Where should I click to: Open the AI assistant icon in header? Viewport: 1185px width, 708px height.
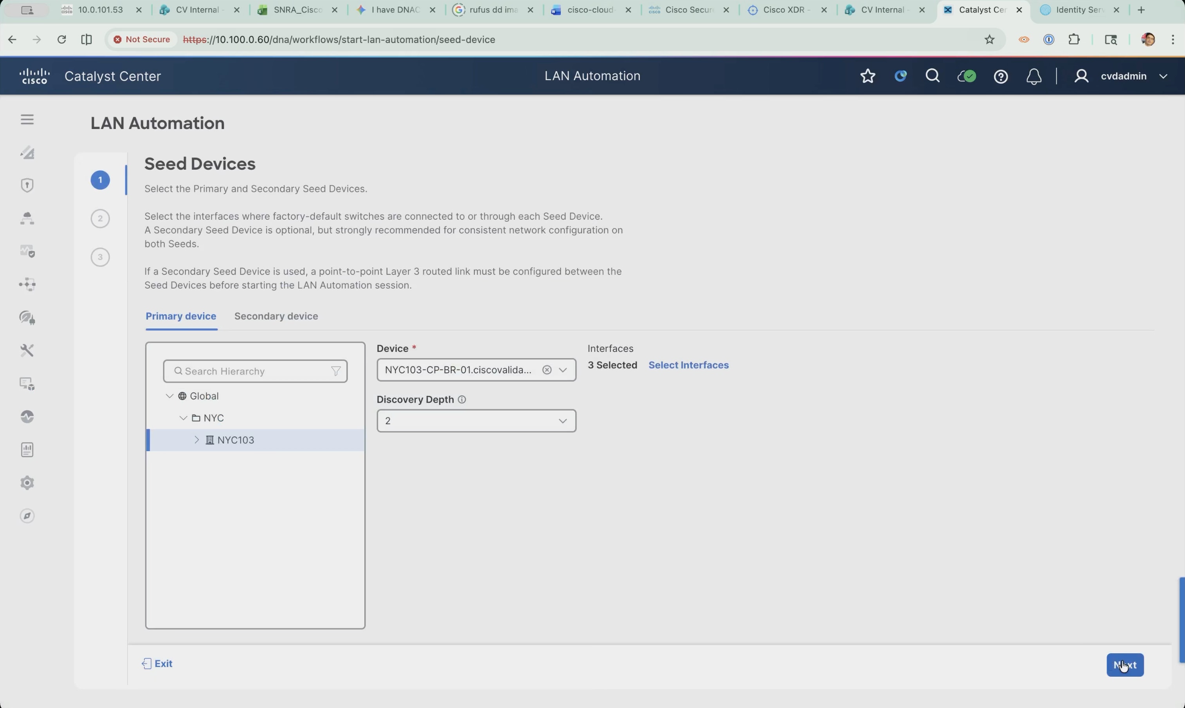pyautogui.click(x=900, y=76)
